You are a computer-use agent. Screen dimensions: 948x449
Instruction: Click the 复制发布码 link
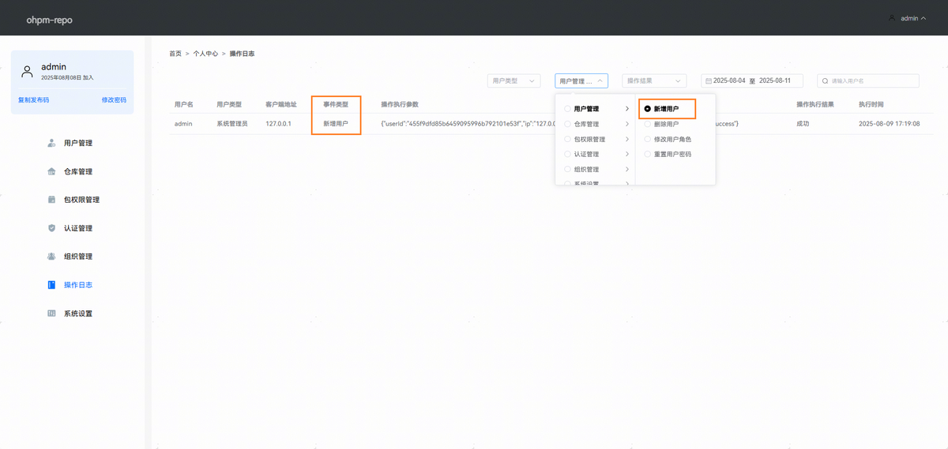coord(33,100)
